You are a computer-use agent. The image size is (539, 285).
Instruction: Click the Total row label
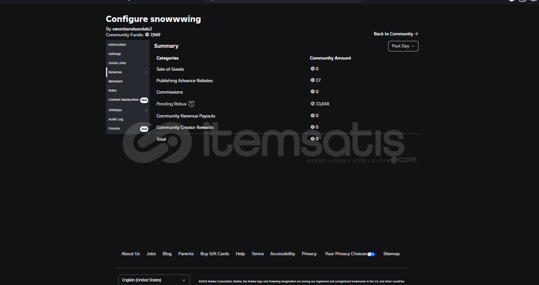161,139
